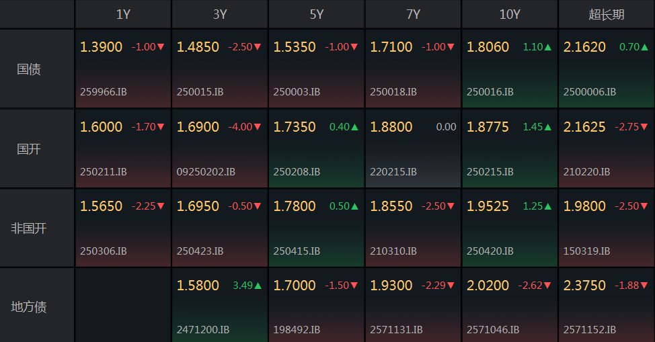Click the 地方债 row label
This screenshot has height=342, width=655.
tap(29, 307)
